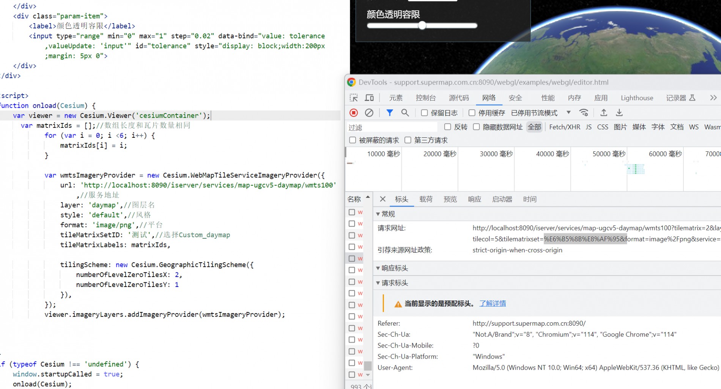The height and width of the screenshot is (389, 721).
Task: Click the User-Agent header value
Action: [x=596, y=367]
